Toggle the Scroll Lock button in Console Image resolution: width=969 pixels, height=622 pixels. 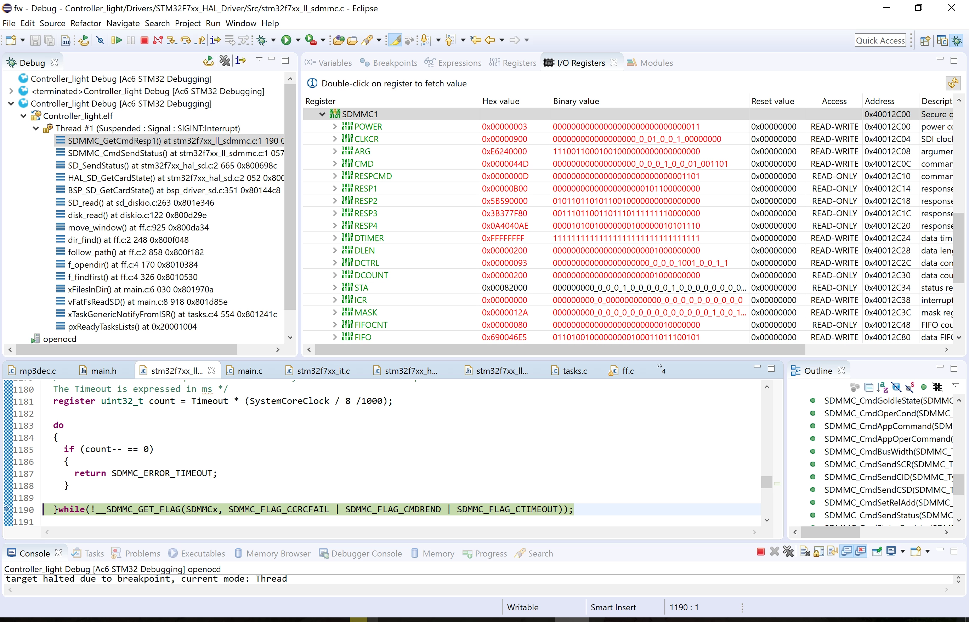click(819, 551)
